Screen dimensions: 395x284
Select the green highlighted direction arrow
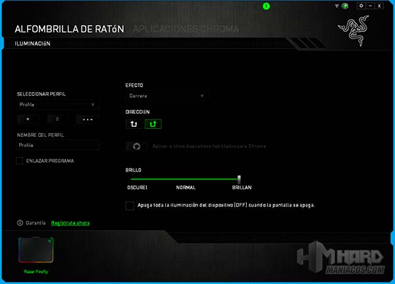coord(153,124)
